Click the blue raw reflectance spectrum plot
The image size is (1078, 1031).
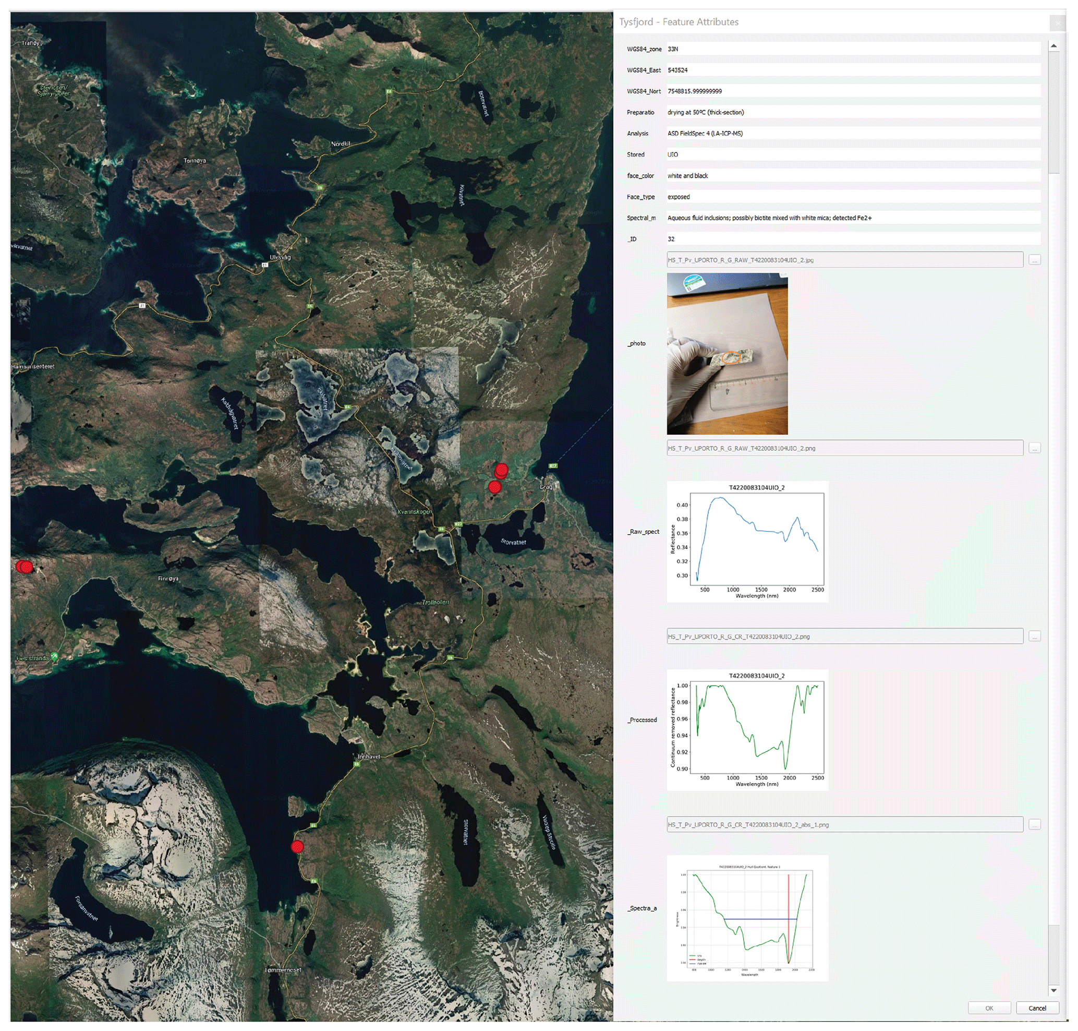coord(747,542)
